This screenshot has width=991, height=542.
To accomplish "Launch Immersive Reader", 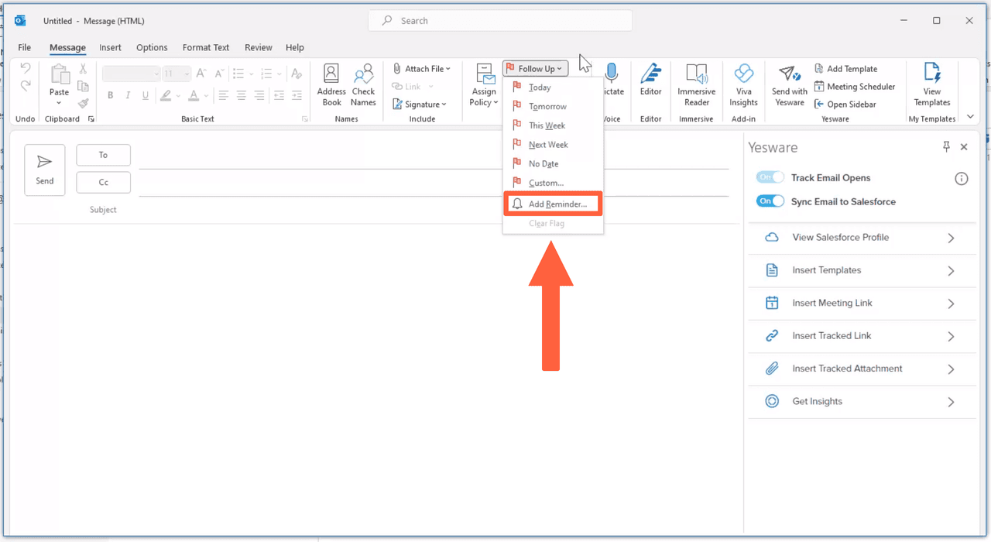I will (696, 84).
